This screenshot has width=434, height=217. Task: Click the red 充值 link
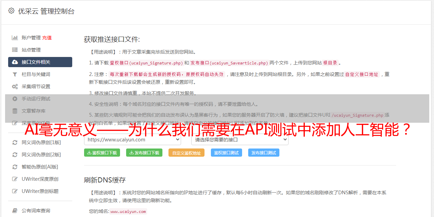(47, 38)
